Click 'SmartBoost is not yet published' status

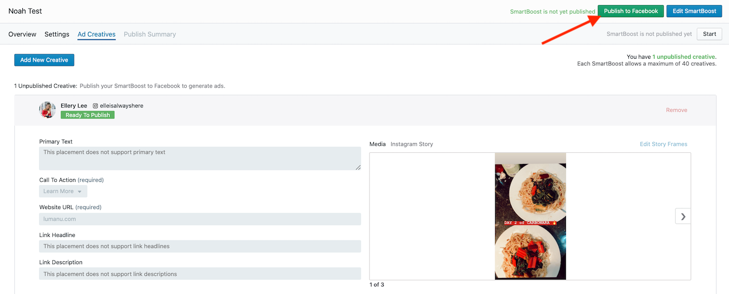tap(552, 12)
